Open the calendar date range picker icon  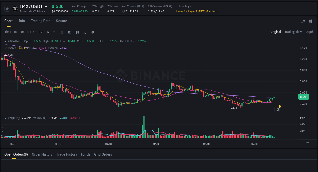pyautogui.click(x=62, y=32)
